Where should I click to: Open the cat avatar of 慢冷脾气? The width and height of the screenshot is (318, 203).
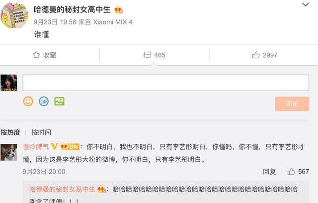tap(9, 152)
